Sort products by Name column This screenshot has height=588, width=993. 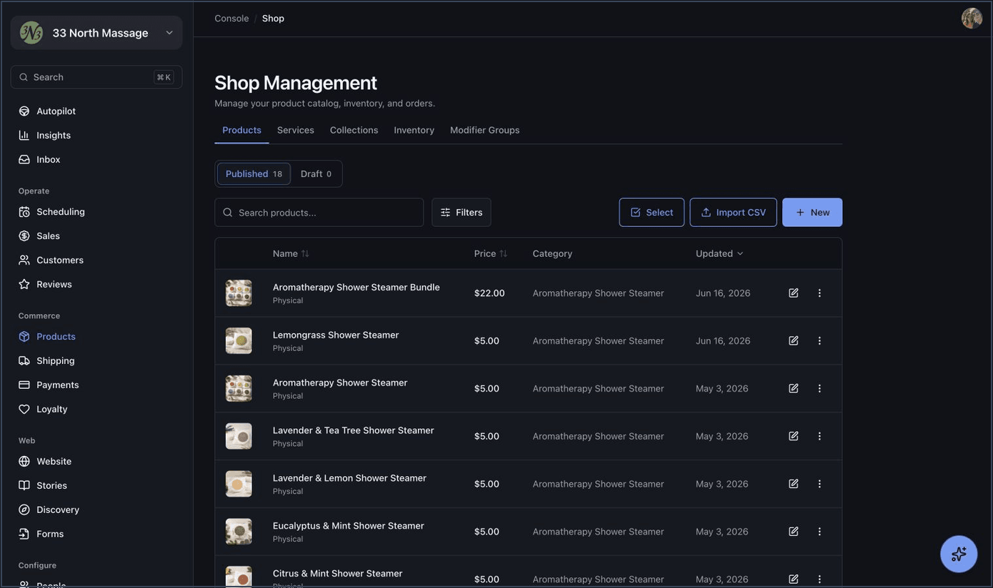pyautogui.click(x=291, y=254)
